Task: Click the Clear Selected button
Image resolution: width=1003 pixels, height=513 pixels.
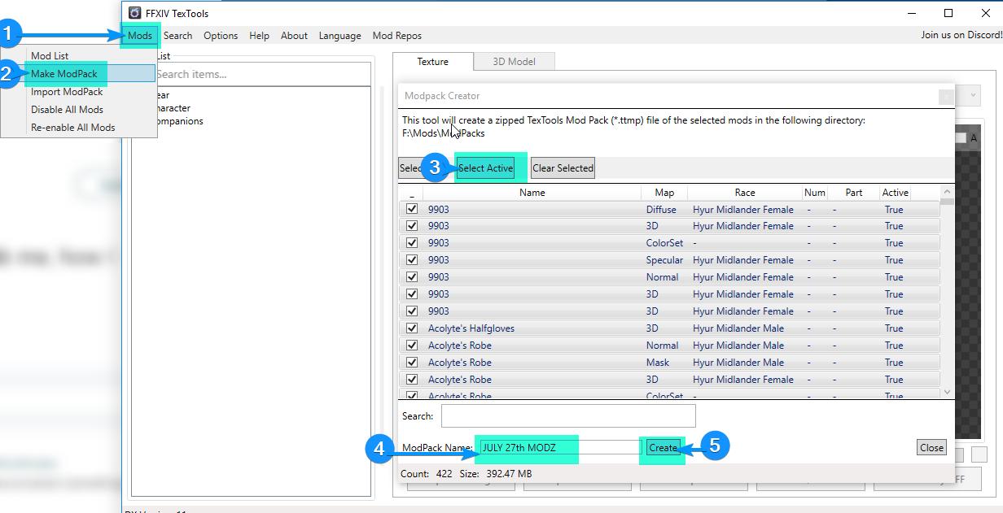Action: [563, 168]
